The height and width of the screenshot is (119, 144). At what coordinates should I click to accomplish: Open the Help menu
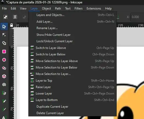click(x=108, y=8)
